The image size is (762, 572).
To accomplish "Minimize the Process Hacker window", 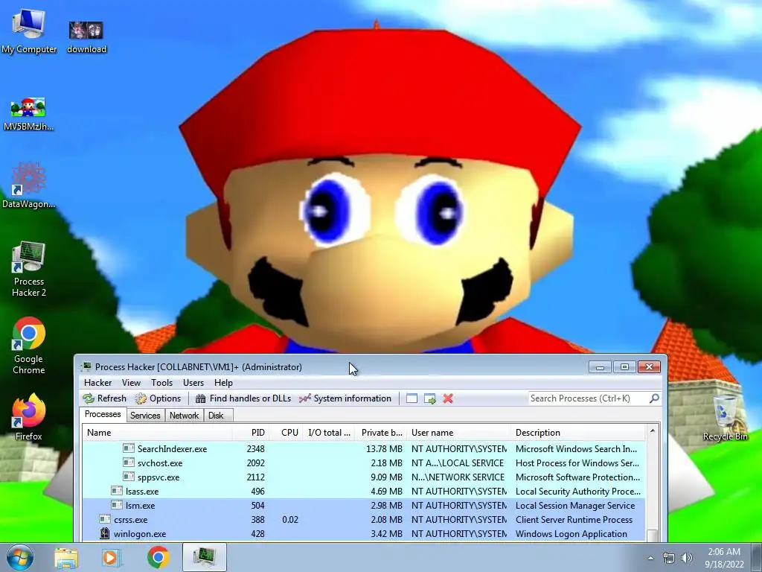I will click(600, 366).
